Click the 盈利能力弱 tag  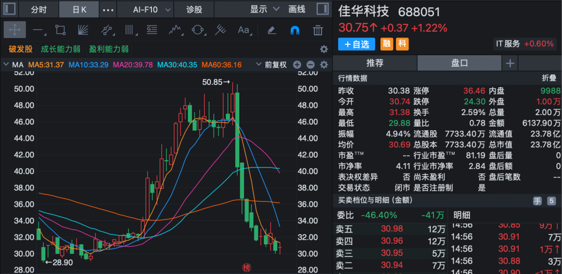(109, 49)
